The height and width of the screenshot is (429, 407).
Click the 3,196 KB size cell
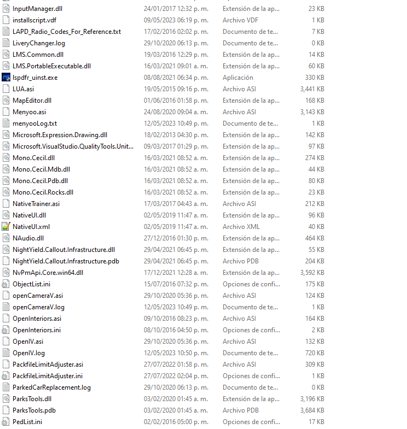click(x=312, y=399)
